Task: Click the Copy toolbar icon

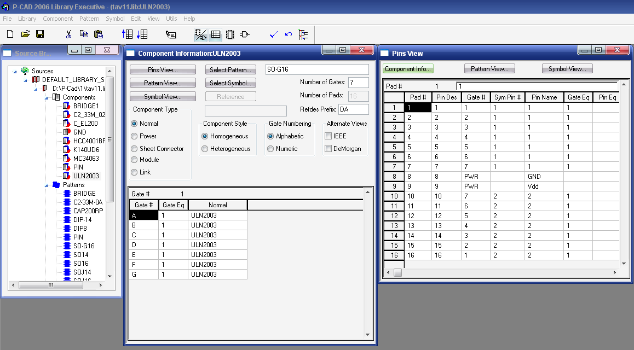Action: 84,34
